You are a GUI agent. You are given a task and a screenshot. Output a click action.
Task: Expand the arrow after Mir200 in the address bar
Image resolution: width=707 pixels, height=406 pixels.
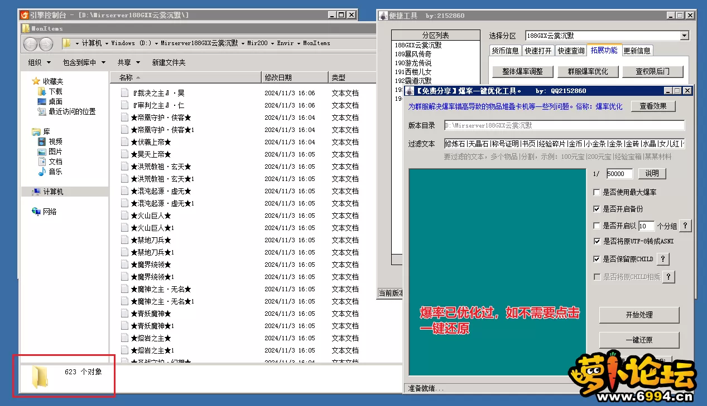(x=272, y=43)
